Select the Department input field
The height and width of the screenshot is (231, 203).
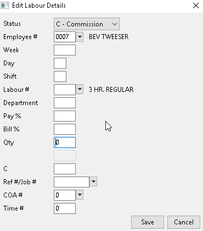point(65,103)
